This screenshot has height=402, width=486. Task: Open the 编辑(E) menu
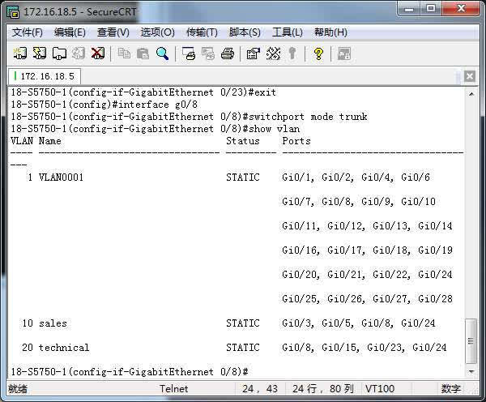[70, 32]
